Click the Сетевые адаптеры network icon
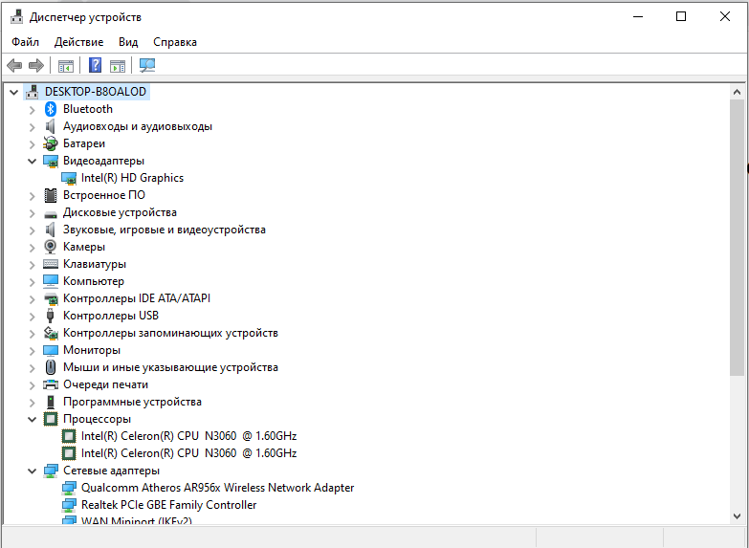749x548 pixels. click(x=51, y=471)
